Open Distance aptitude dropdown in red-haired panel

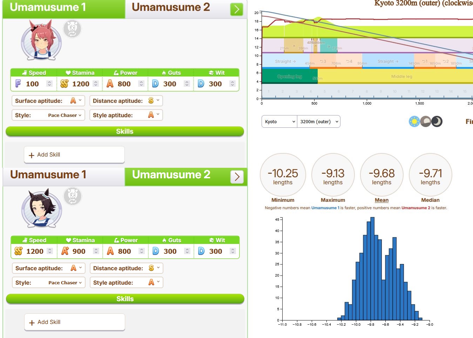126,101
